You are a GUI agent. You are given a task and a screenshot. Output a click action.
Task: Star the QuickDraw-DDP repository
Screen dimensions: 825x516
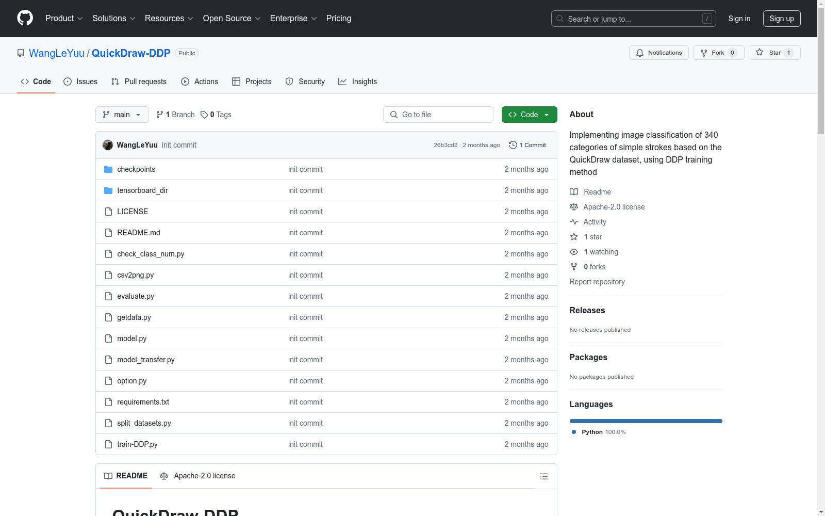(x=774, y=53)
